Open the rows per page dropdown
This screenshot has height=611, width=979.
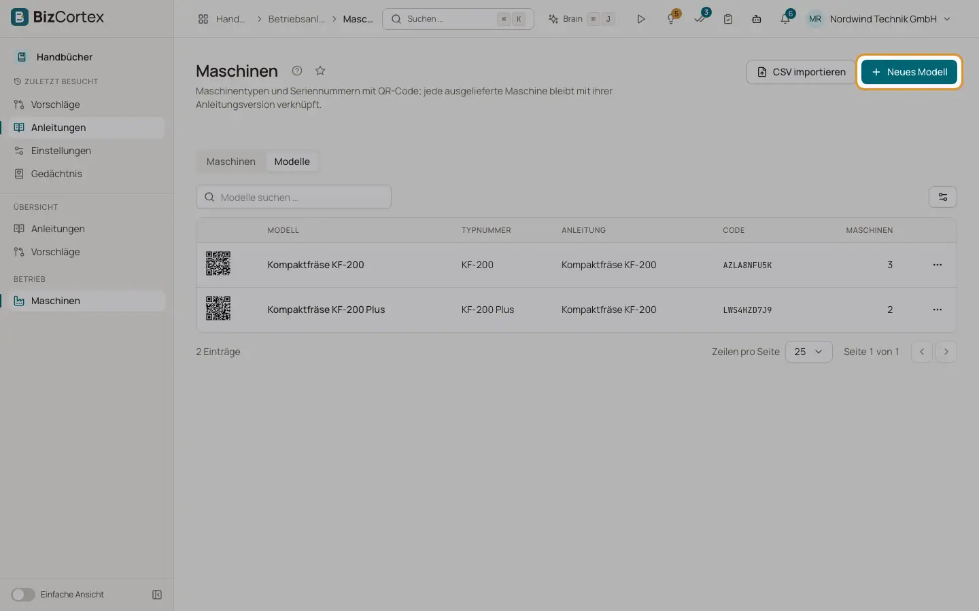[808, 352]
